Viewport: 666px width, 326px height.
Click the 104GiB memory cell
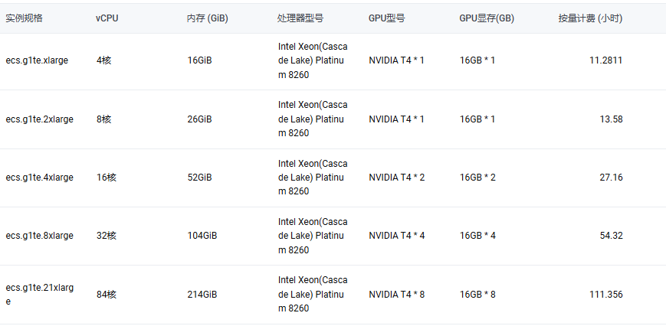pos(202,235)
